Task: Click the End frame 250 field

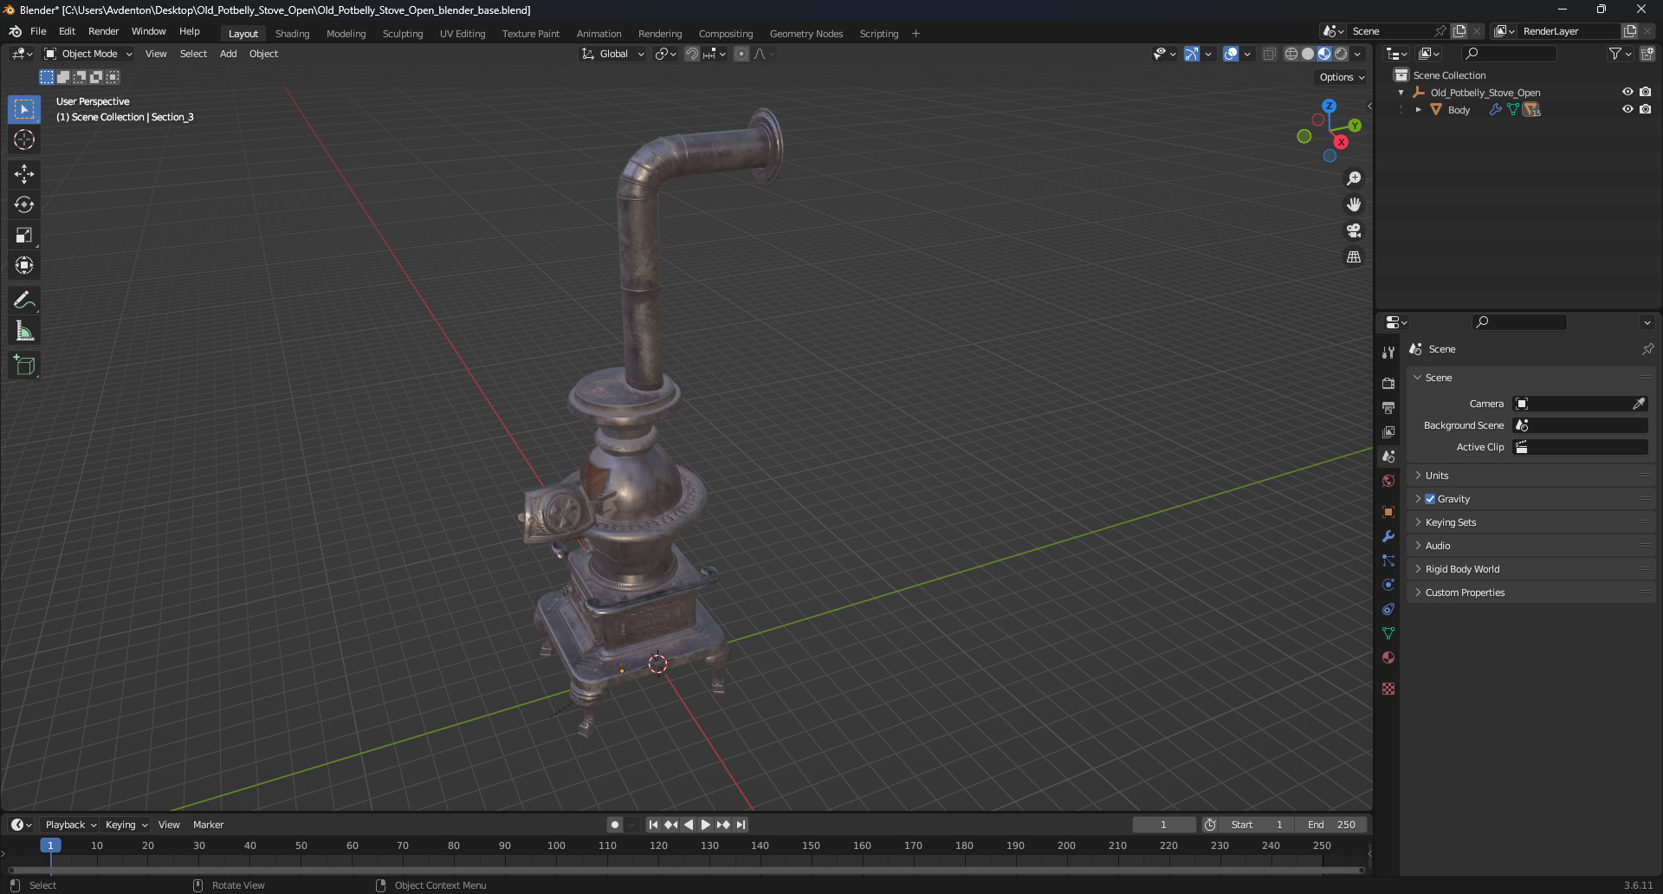Action: [1331, 825]
